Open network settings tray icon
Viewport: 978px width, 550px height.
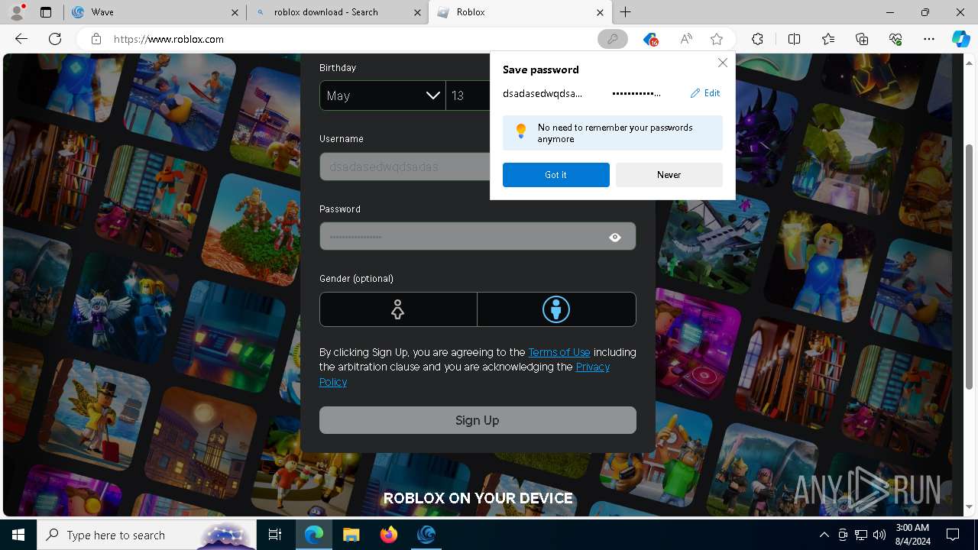[861, 535]
